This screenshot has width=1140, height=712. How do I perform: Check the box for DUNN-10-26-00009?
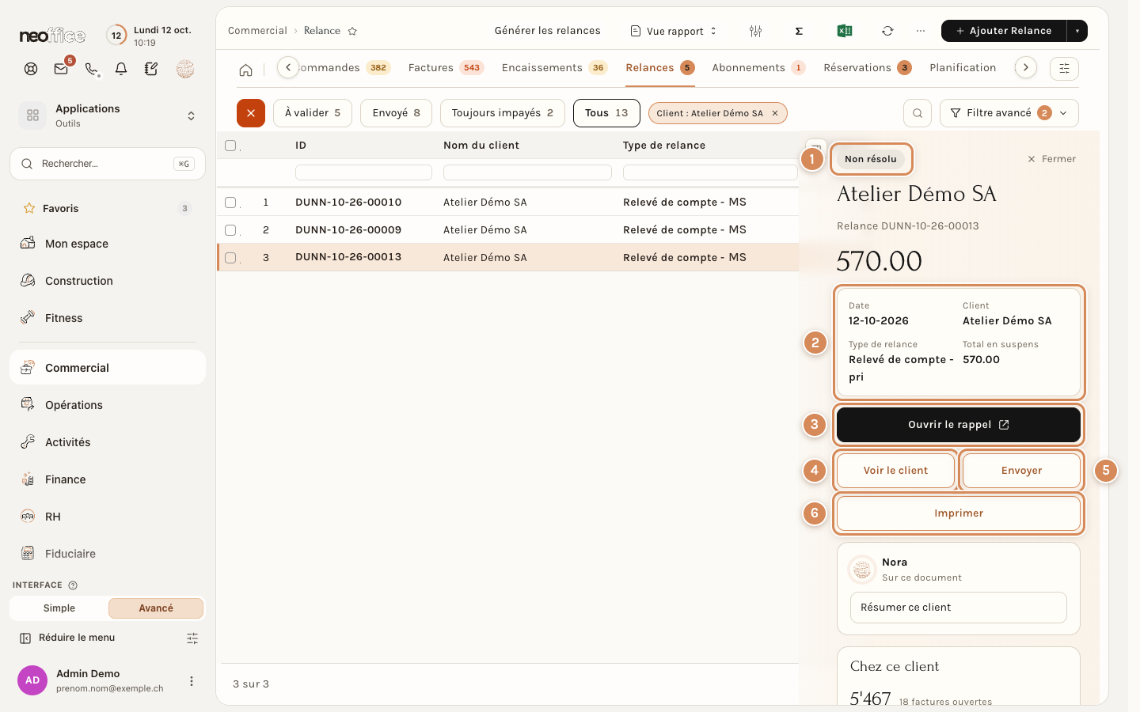230,230
